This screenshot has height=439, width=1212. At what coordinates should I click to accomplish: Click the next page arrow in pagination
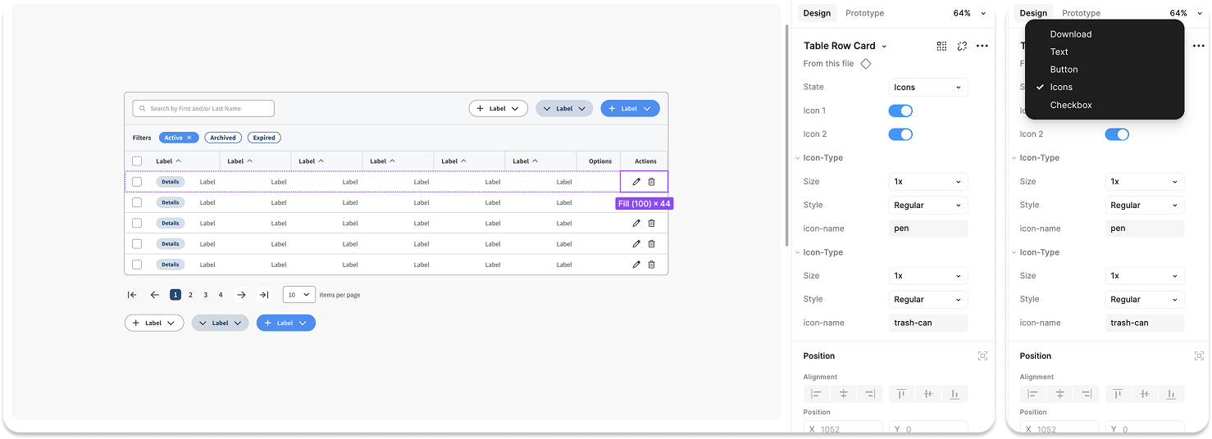241,295
